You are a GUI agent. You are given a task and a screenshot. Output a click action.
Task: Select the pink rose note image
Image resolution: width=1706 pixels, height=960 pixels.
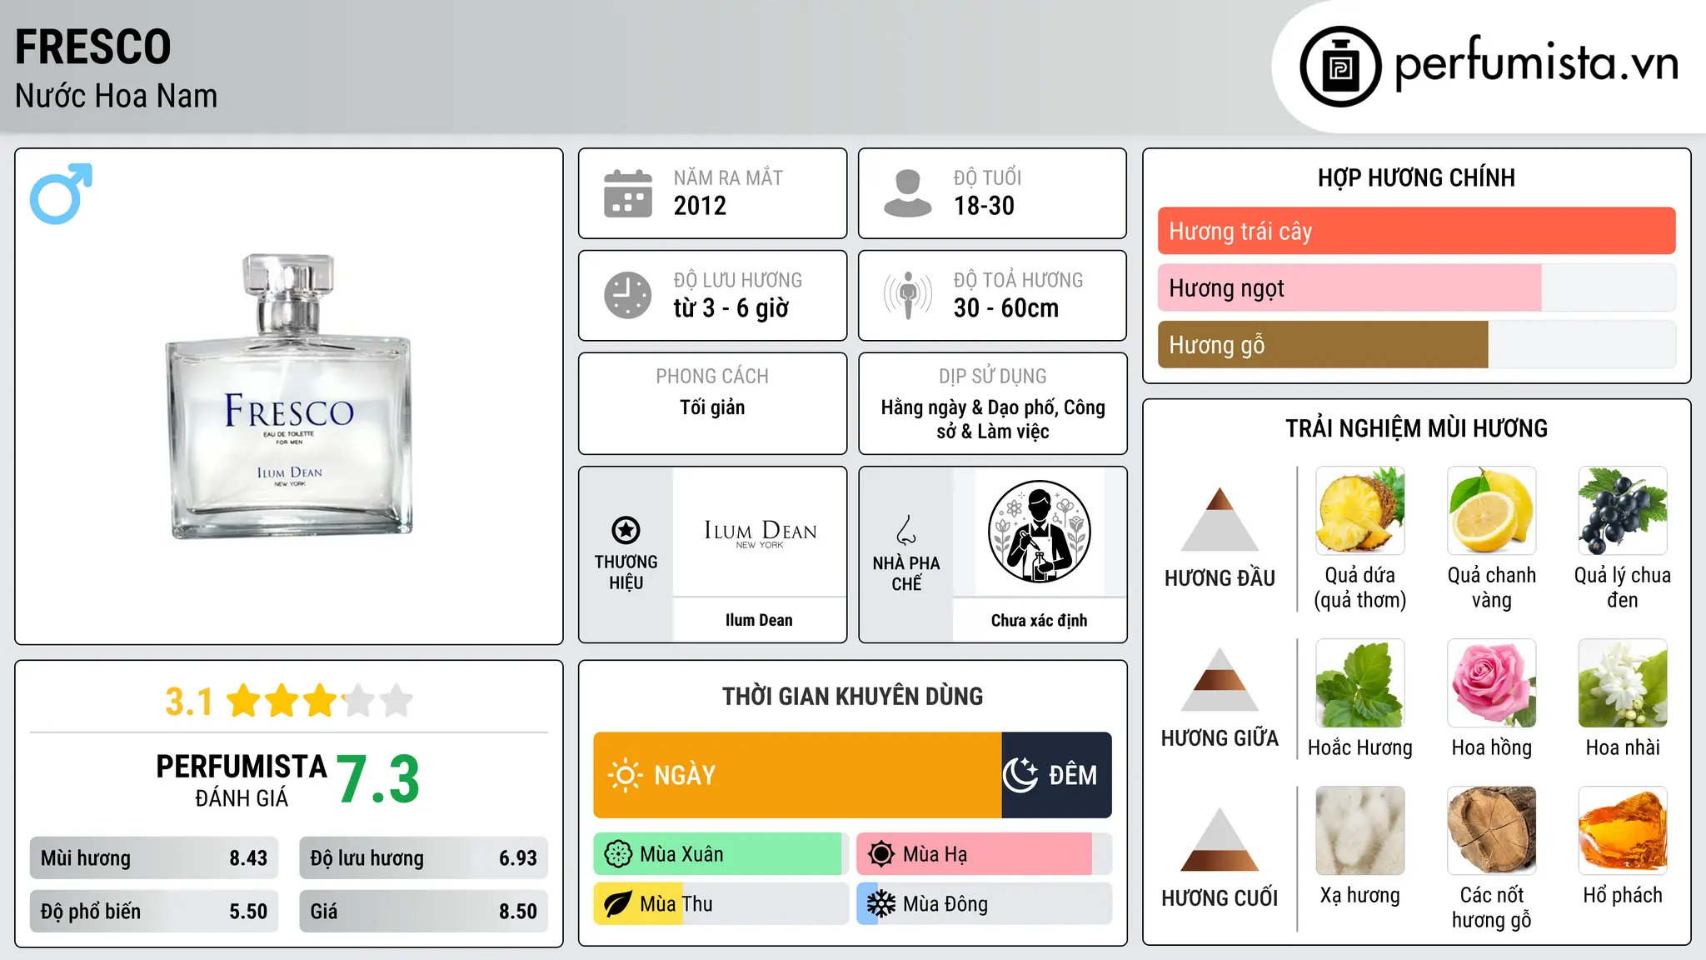click(1491, 683)
